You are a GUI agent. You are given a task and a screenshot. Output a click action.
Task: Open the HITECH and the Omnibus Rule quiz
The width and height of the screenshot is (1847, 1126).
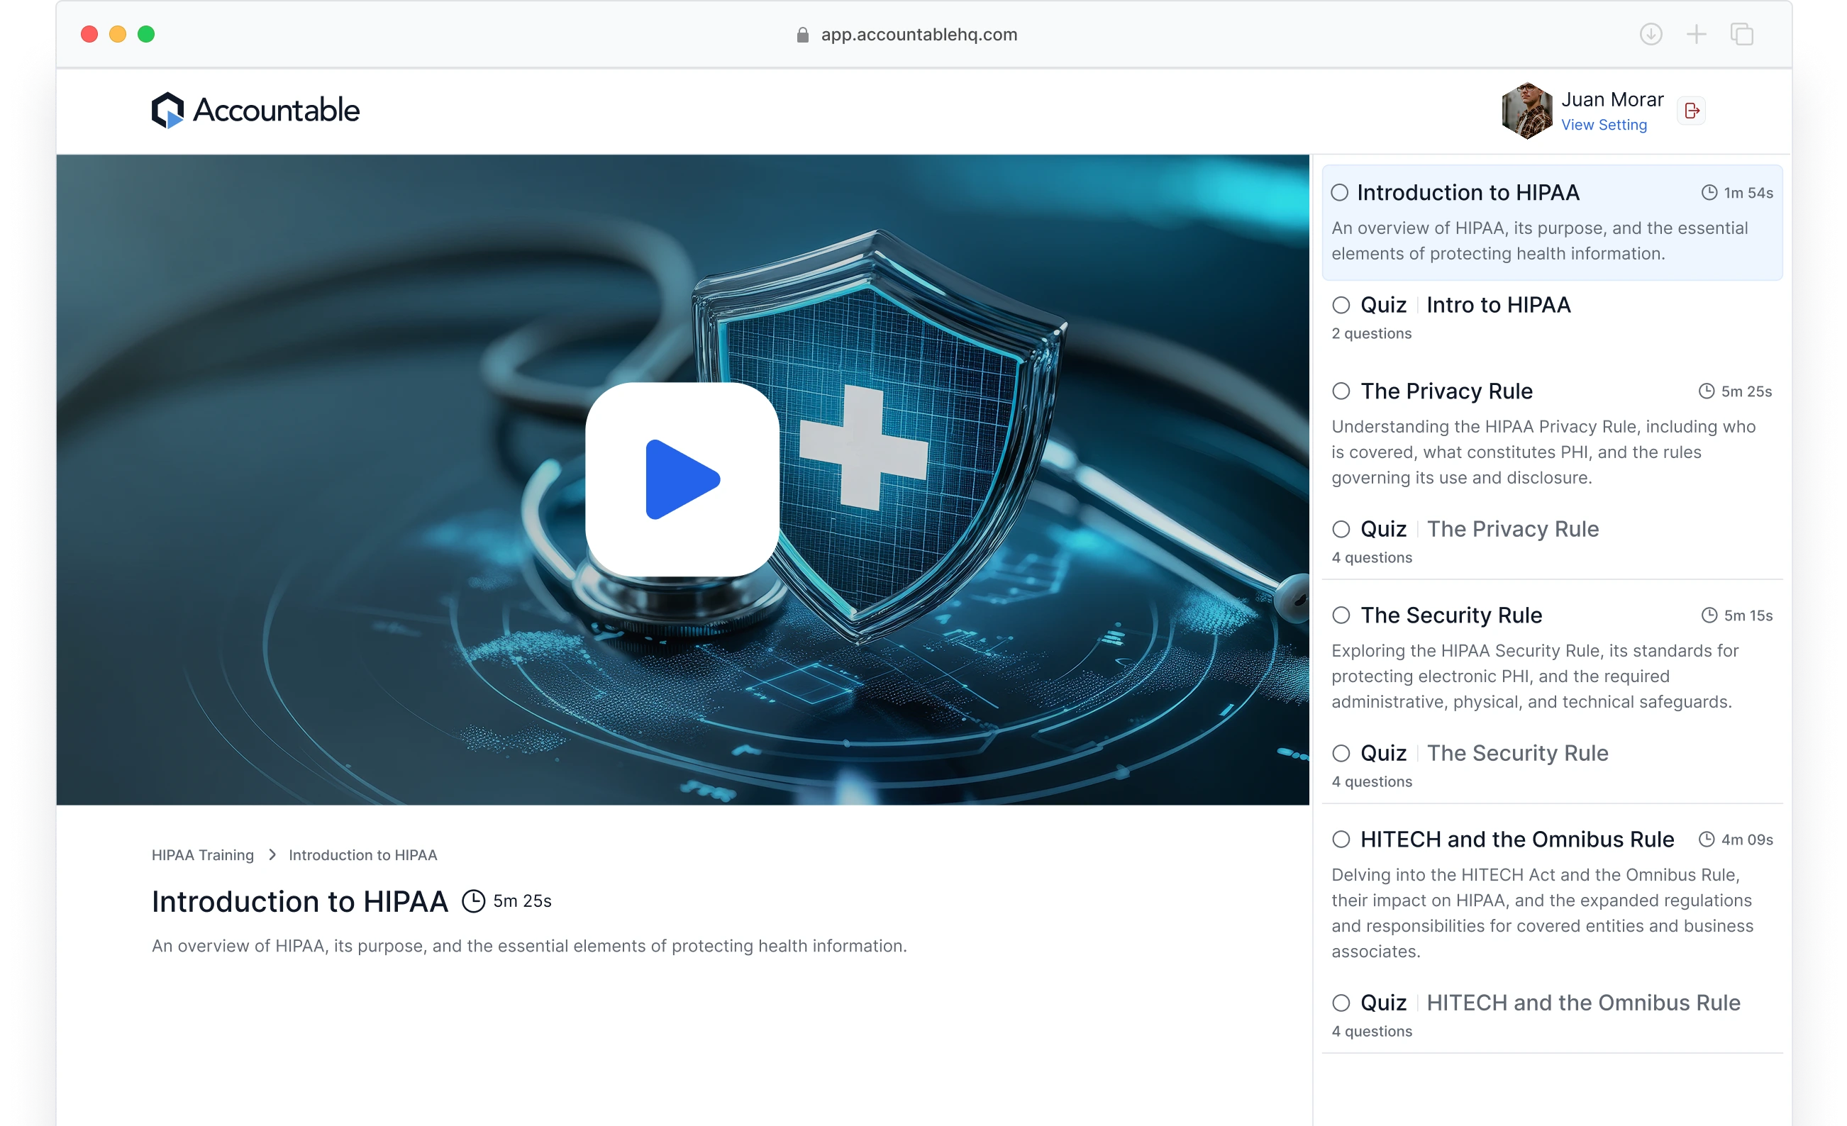(x=1583, y=1003)
